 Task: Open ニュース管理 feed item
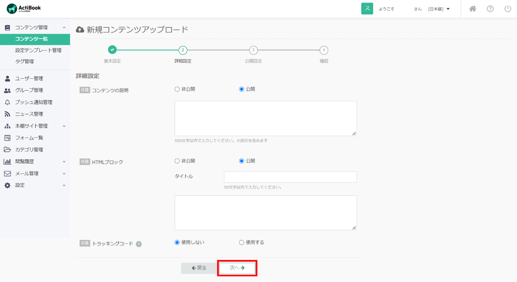point(29,114)
